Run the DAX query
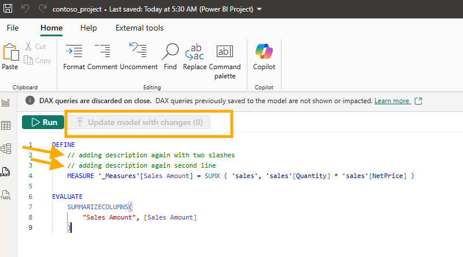The height and width of the screenshot is (257, 463). 43,122
